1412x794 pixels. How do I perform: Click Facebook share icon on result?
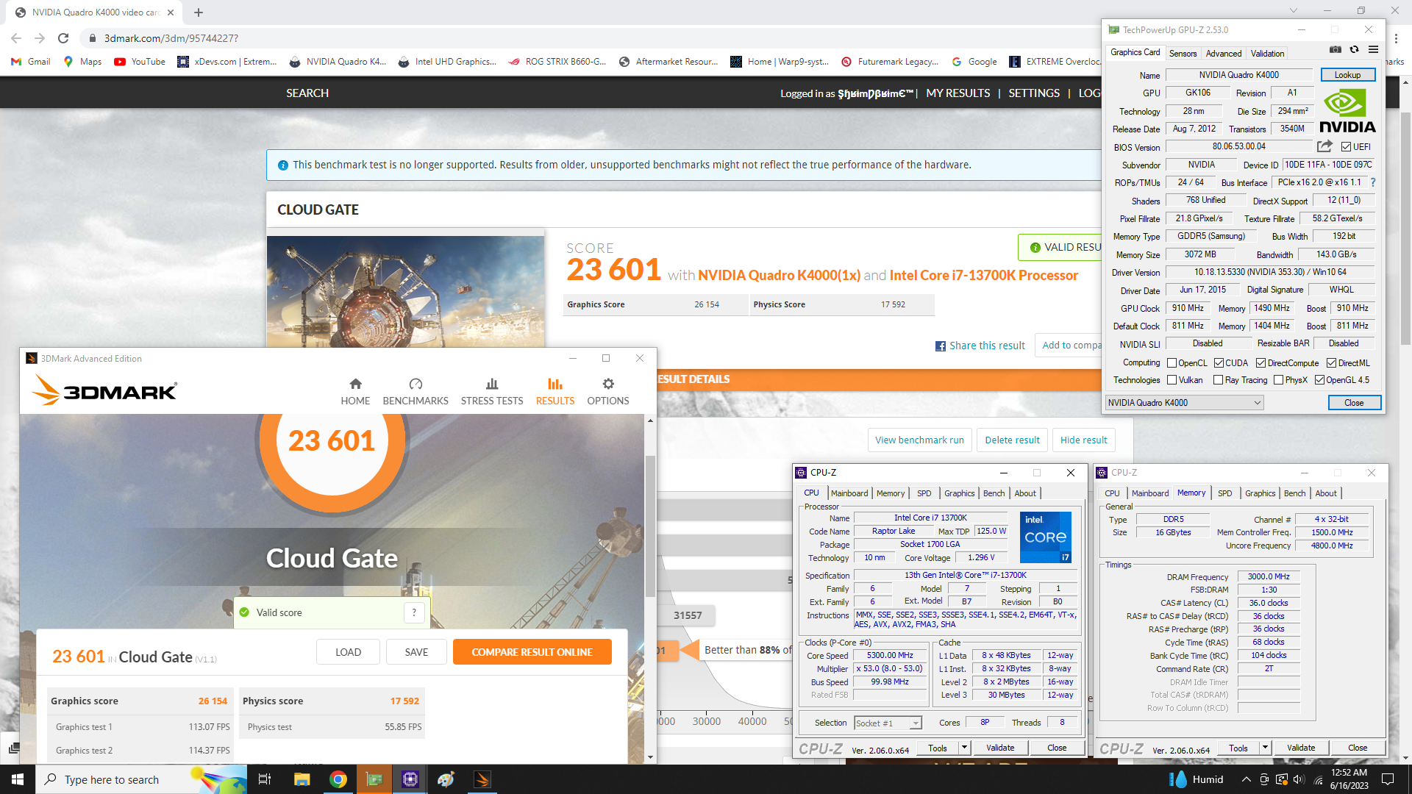coord(941,346)
